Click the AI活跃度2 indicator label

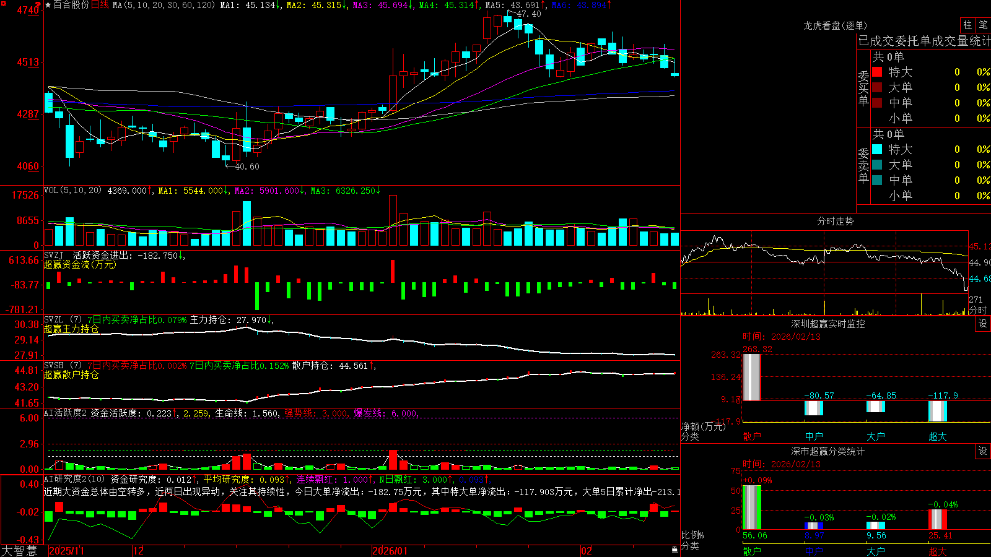pyautogui.click(x=66, y=413)
